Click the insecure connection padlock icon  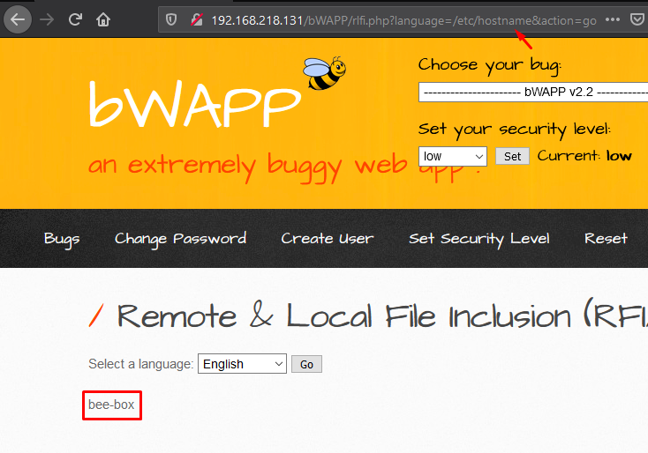pyautogui.click(x=197, y=19)
